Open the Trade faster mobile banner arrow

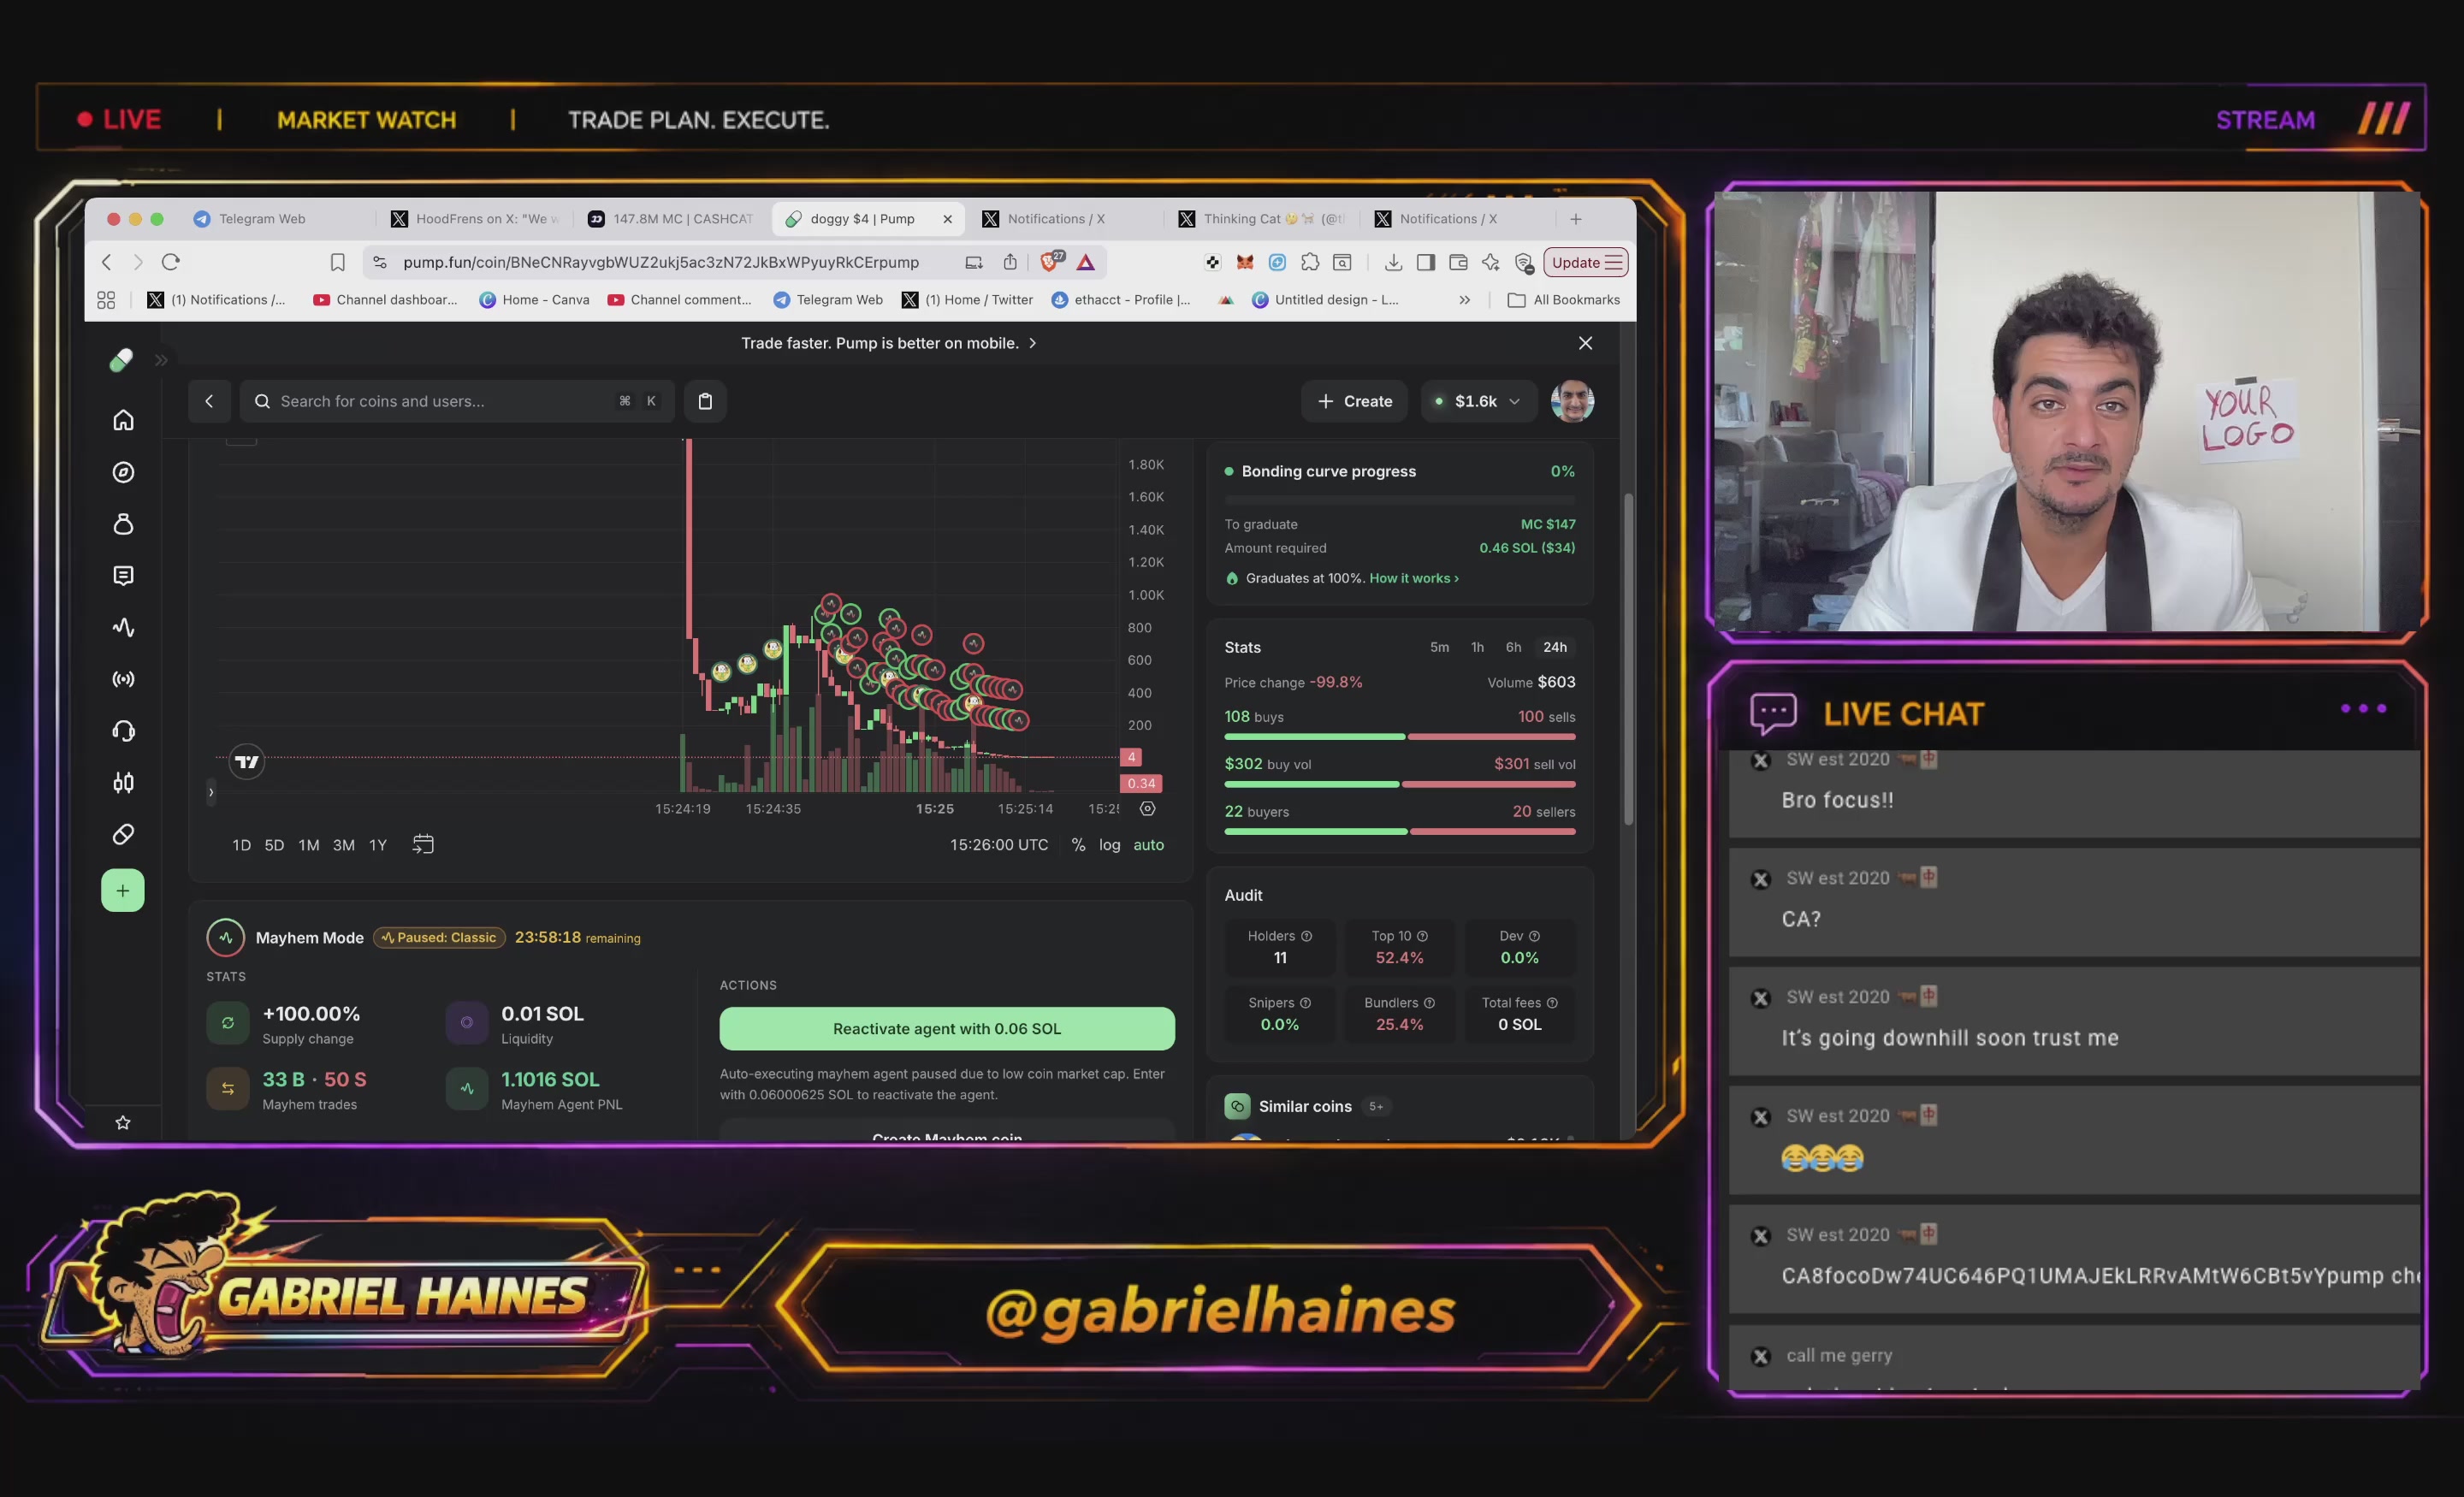[x=1032, y=343]
